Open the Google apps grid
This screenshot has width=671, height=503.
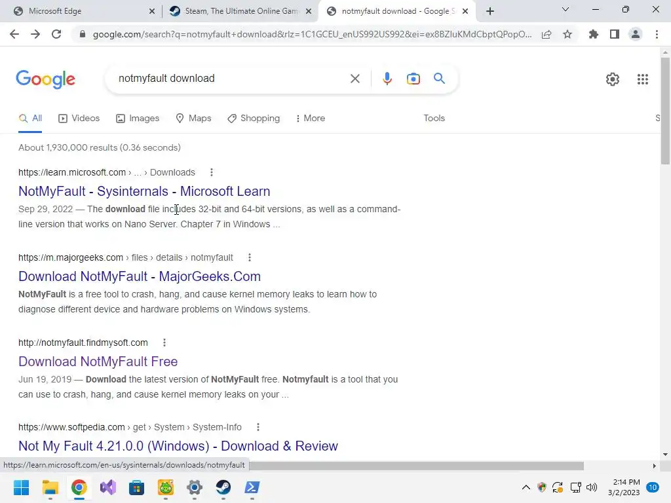[x=643, y=79]
